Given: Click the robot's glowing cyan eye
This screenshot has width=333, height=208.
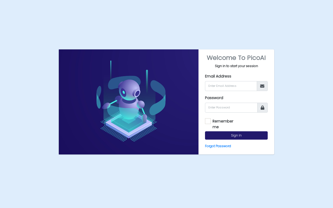Looking at the screenshot, I should click(x=124, y=92).
